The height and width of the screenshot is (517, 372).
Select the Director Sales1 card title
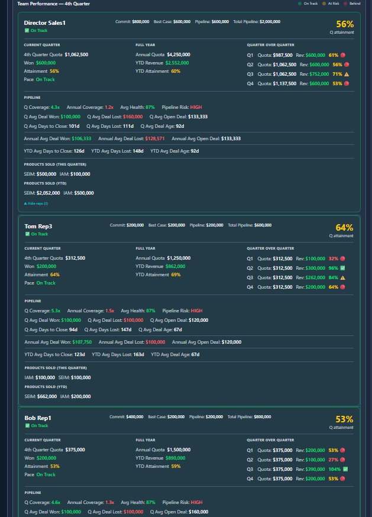pyautogui.click(x=45, y=22)
